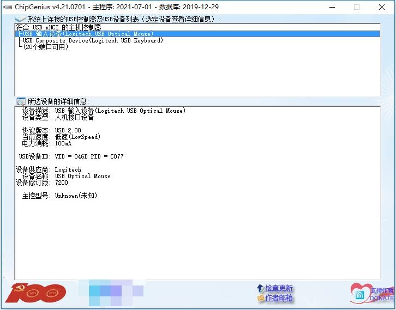
Task: Click the 当前速度 LowSpeed line
Action: [x=61, y=137]
